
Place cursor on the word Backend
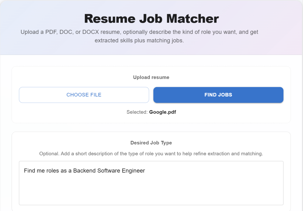click(x=84, y=171)
